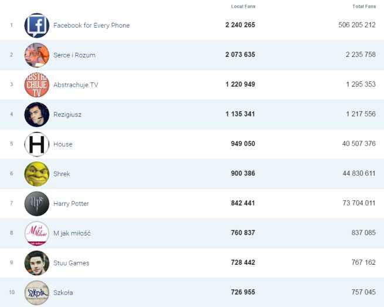Image resolution: width=384 pixels, height=307 pixels.
Task: Follow the Serce i Rozum name link
Action: 74,55
